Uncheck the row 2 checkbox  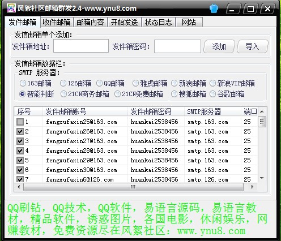[20, 131]
